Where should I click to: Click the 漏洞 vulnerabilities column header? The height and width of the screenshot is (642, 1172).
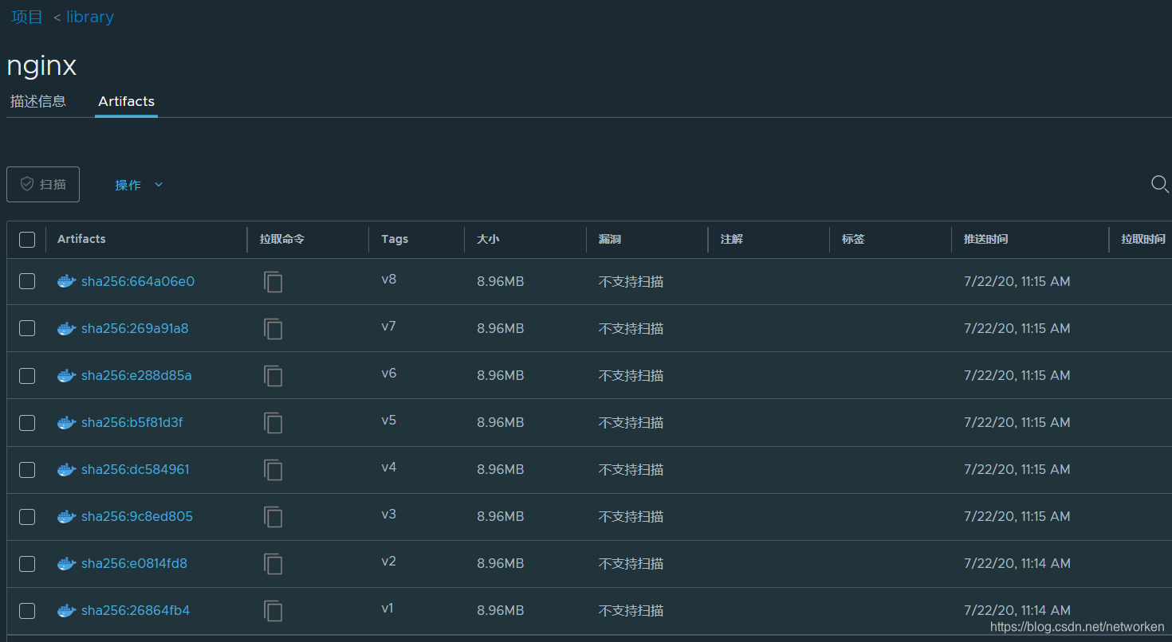pyautogui.click(x=610, y=239)
